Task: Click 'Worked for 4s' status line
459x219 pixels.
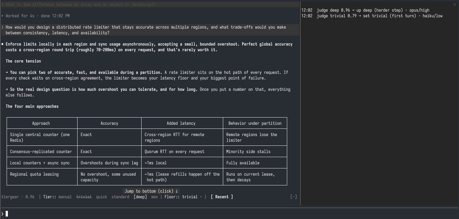Action: (x=36, y=16)
